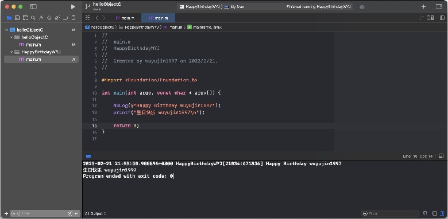Toggle the inspector panel on right
Image resolution: width=448 pixels, height=219 pixels.
(x=439, y=6)
